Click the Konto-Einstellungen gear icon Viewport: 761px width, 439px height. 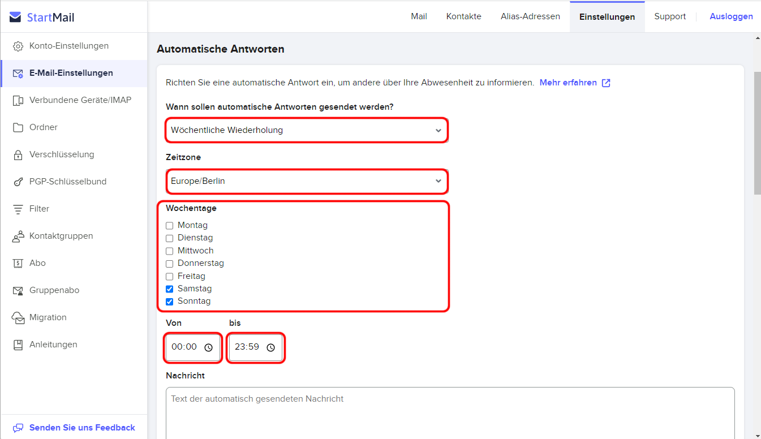coord(18,46)
